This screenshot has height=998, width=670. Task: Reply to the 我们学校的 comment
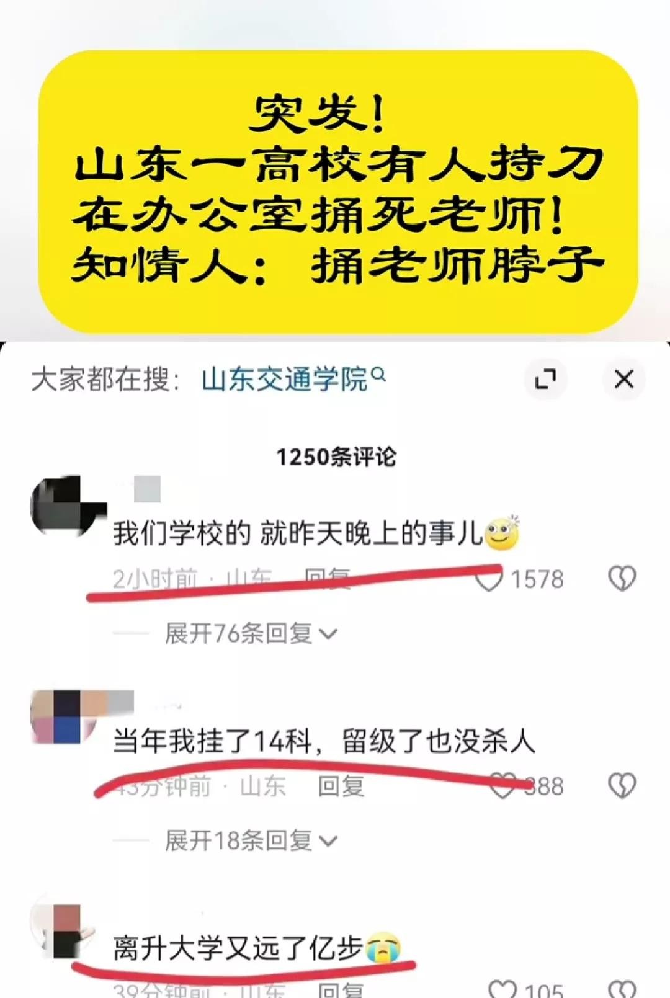(x=328, y=578)
